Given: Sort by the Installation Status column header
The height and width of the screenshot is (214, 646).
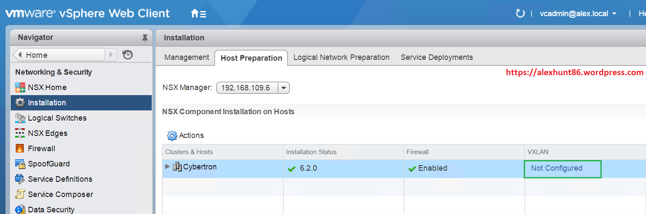Looking at the screenshot, I should pyautogui.click(x=311, y=152).
